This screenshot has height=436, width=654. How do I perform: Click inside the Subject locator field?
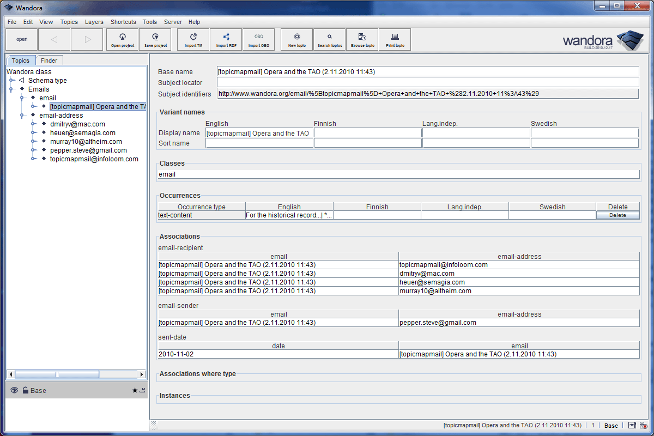point(381,82)
